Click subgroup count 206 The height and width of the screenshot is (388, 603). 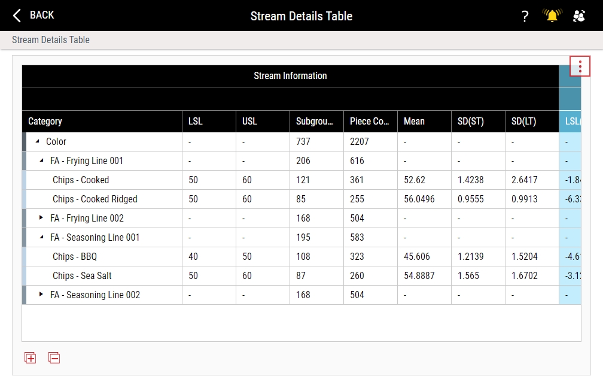303,160
